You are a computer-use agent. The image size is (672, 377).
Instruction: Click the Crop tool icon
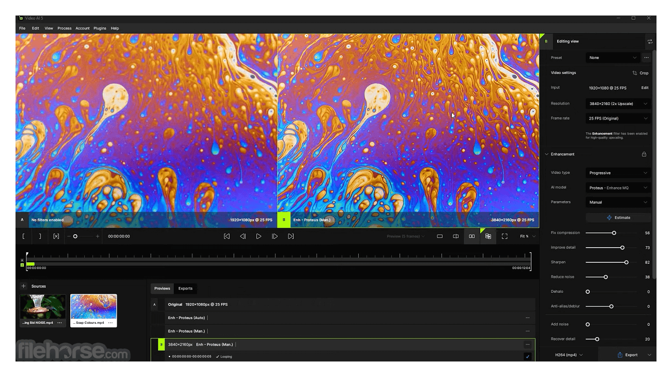635,73
